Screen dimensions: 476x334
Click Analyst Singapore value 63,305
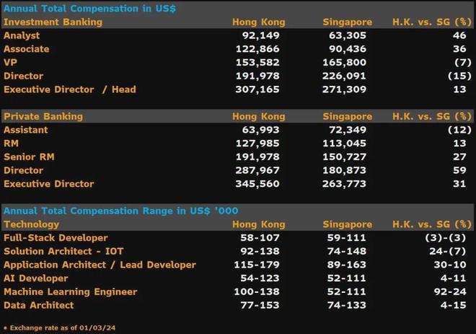(x=348, y=35)
